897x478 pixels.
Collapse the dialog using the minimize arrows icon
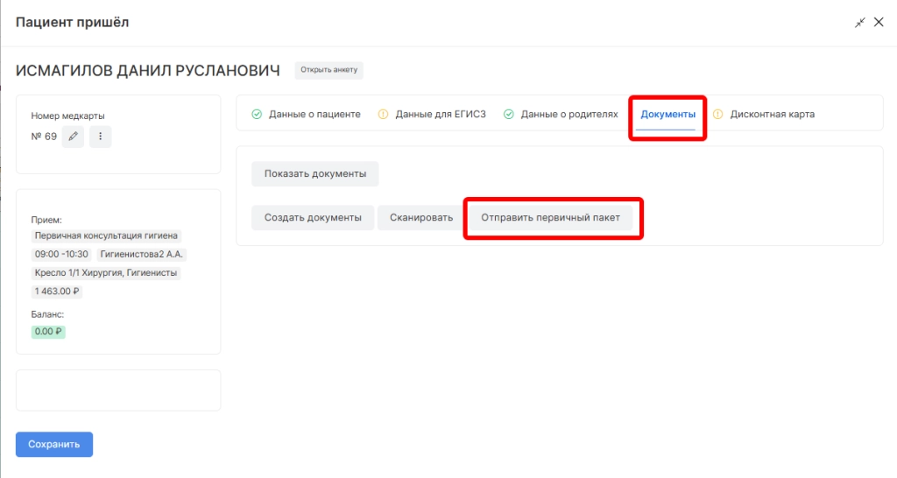click(x=860, y=23)
